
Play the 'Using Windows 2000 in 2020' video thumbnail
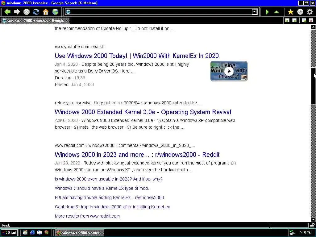pyautogui.click(x=229, y=71)
